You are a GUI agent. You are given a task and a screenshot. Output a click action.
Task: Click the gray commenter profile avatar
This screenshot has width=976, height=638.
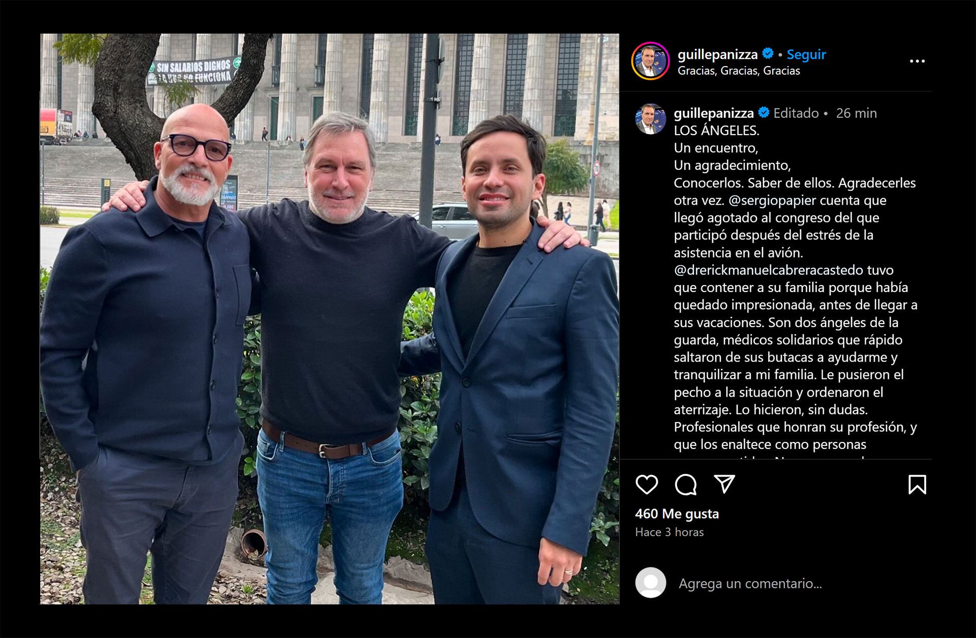(x=650, y=583)
